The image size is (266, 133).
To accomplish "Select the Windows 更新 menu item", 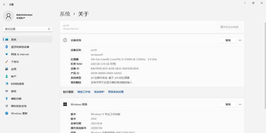I will (28, 113).
